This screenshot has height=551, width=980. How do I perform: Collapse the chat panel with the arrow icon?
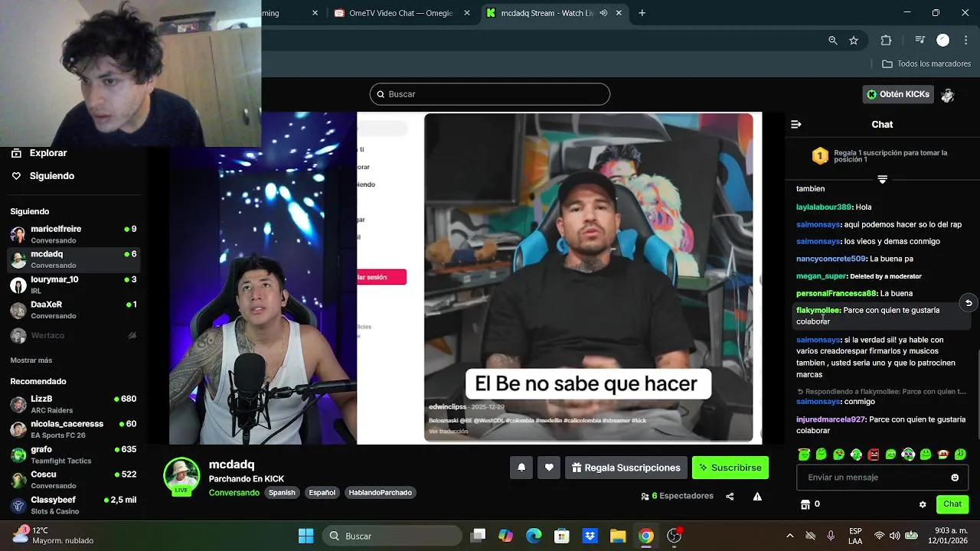pyautogui.click(x=796, y=124)
